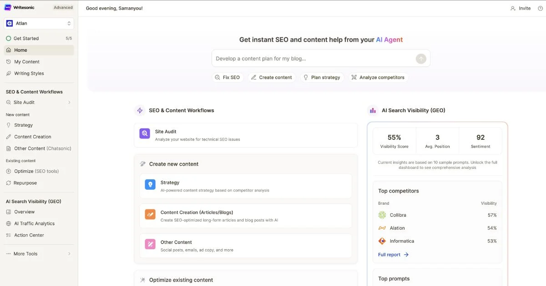
Task: Open My Content page
Action: (39, 62)
